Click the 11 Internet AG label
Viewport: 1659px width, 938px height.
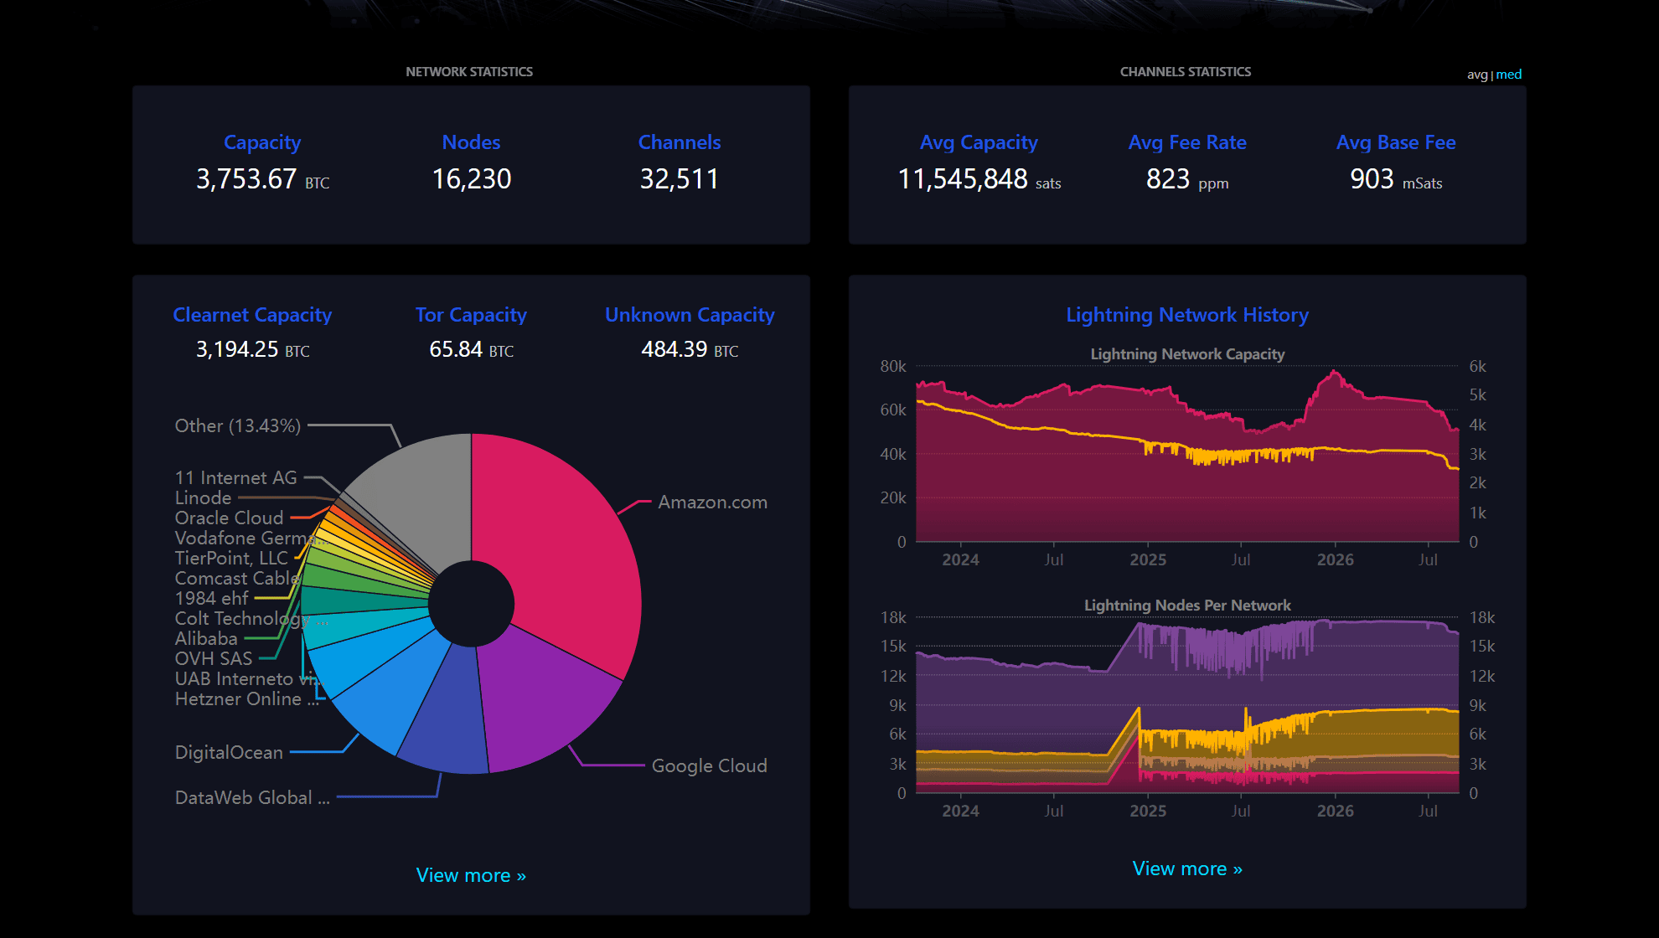[x=235, y=477]
